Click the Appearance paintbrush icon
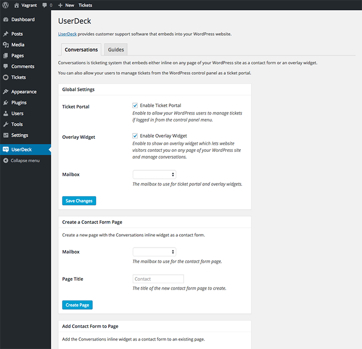Screen dimensions: 362x349 coord(6,92)
